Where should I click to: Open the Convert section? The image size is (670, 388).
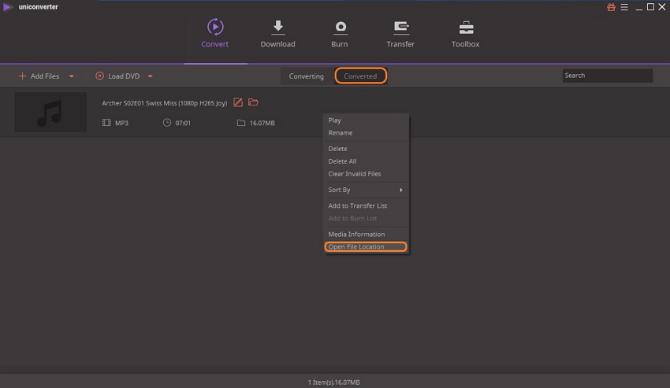215,33
